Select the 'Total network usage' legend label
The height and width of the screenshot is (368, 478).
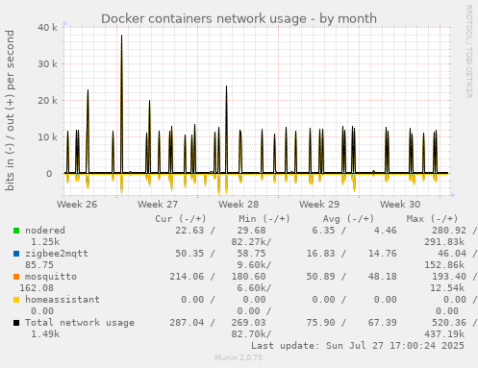80,323
